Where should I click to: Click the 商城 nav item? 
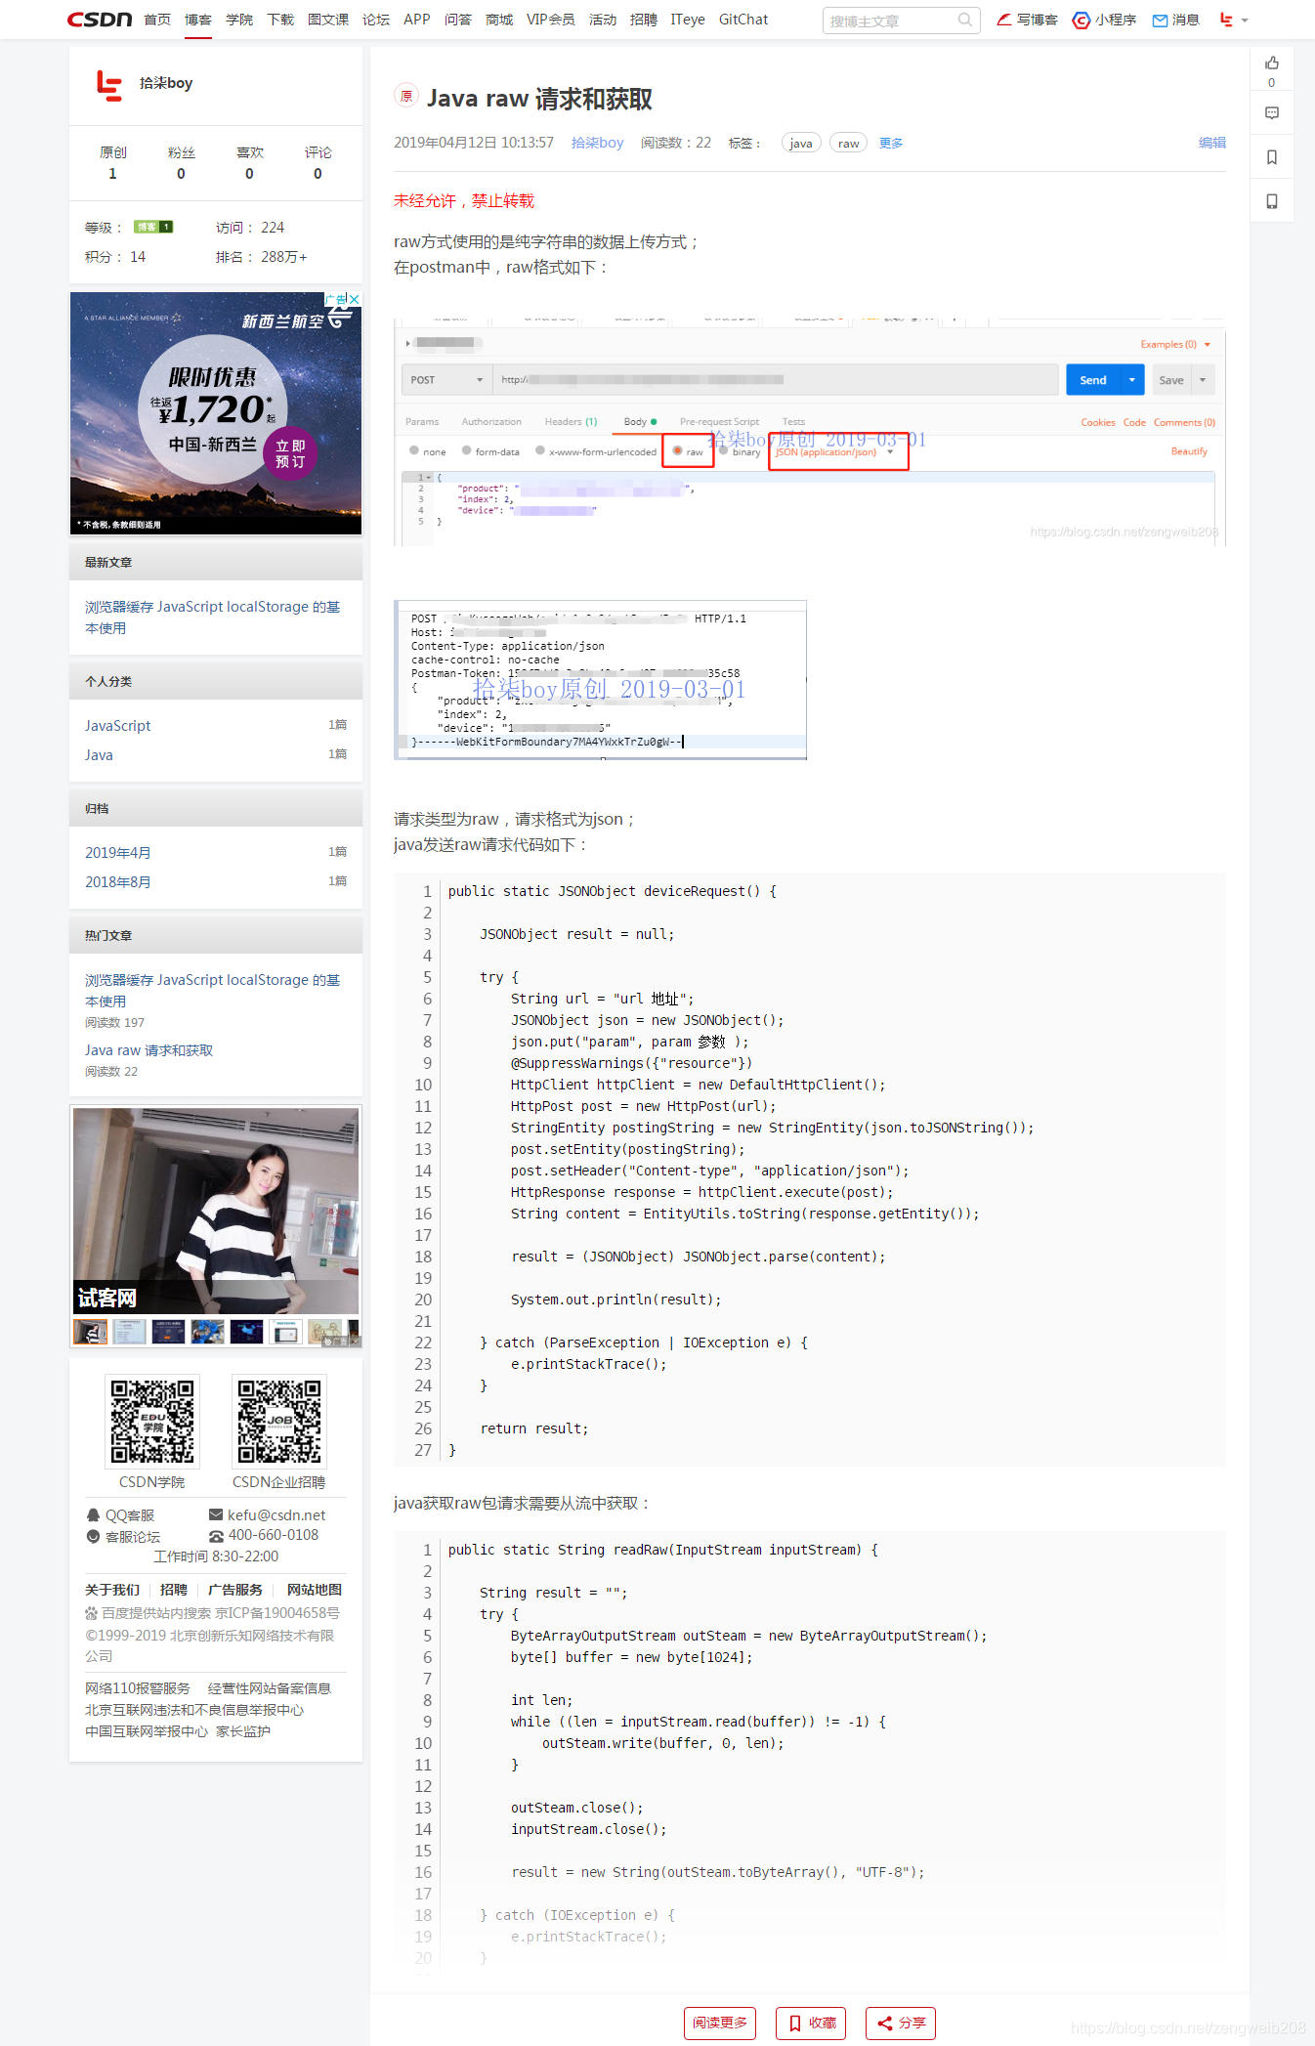(499, 20)
